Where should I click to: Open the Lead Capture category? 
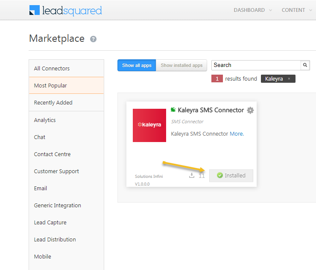(x=66, y=223)
